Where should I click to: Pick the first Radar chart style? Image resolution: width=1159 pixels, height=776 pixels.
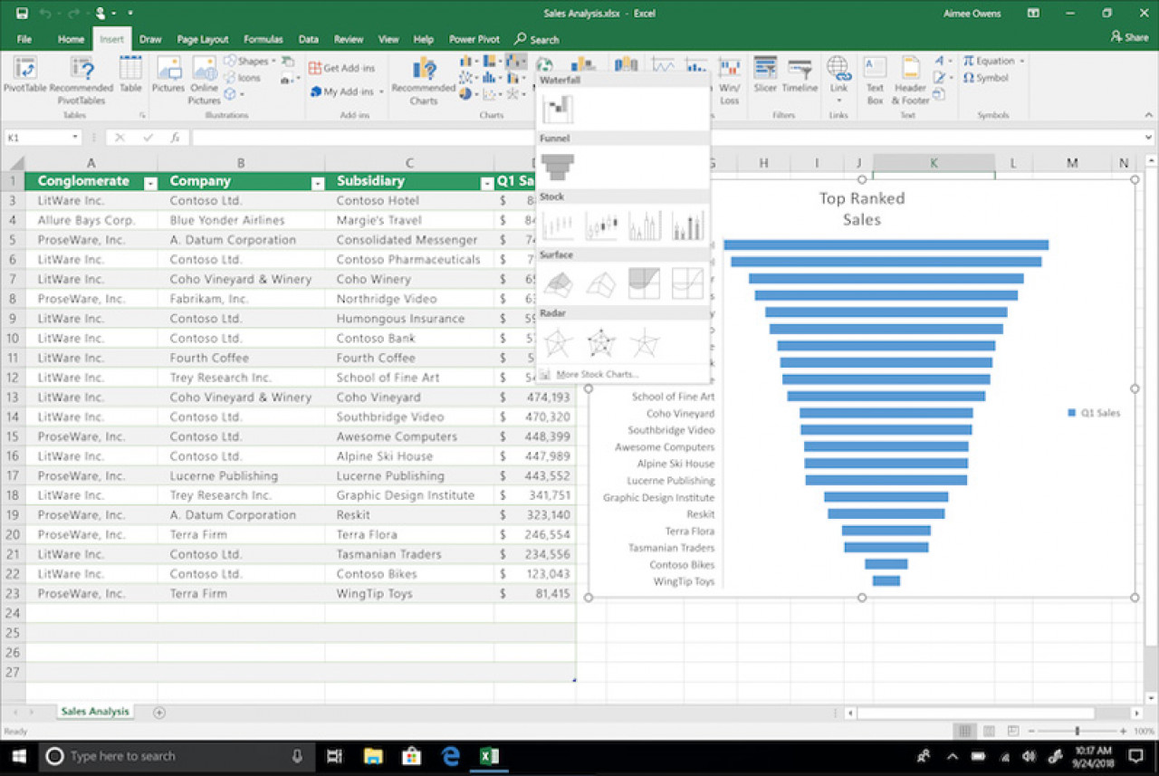(559, 341)
